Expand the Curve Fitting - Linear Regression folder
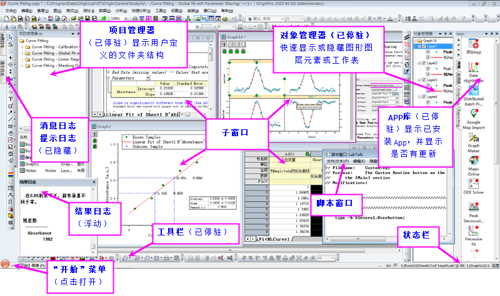This screenshot has height=296, width=500. pyautogui.click(x=22, y=59)
